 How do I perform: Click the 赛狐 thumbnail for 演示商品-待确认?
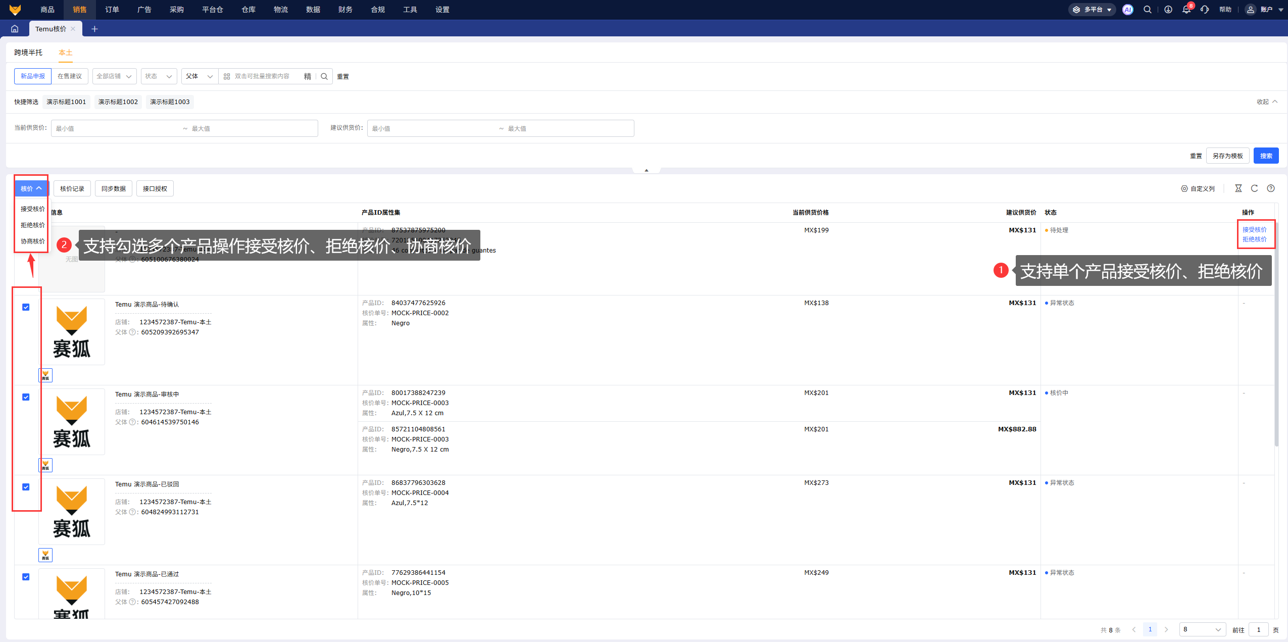pos(72,332)
